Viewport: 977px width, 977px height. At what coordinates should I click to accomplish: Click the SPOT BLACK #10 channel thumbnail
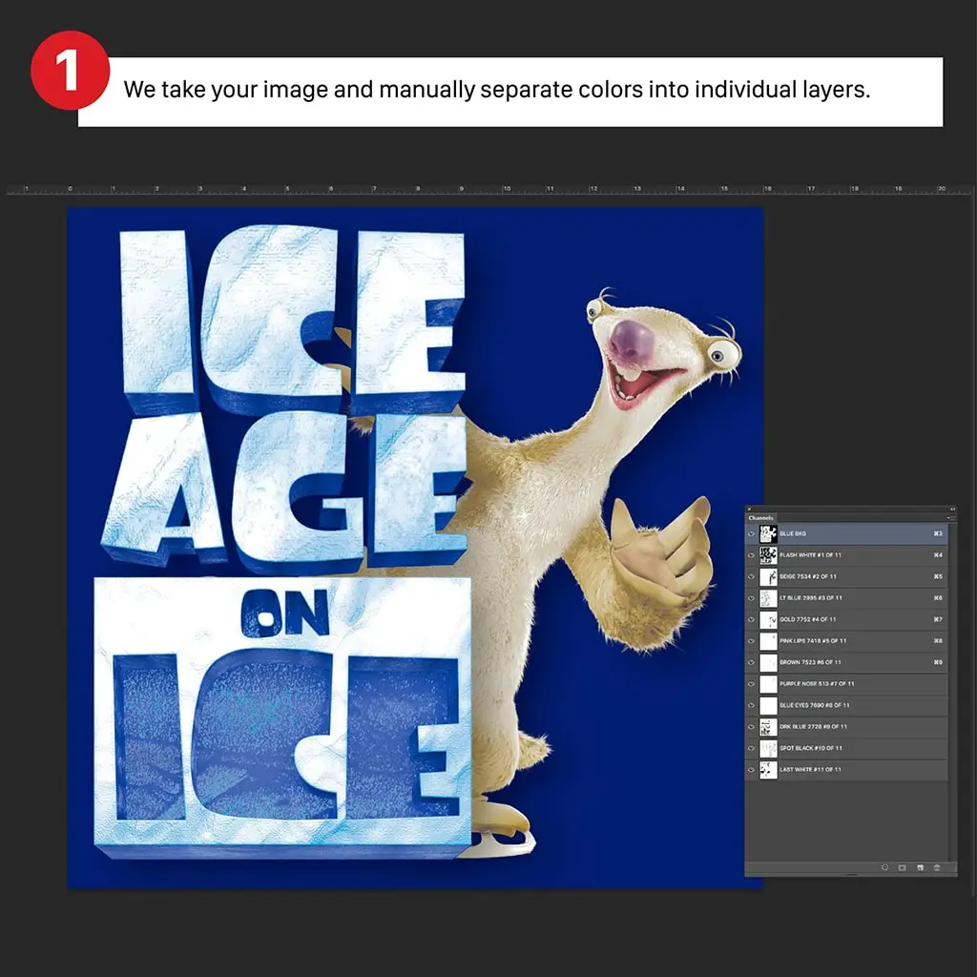pos(768,748)
